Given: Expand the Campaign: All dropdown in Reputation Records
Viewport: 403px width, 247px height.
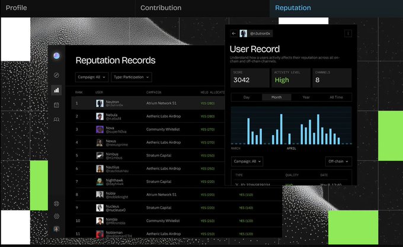Looking at the screenshot, I should coord(92,77).
